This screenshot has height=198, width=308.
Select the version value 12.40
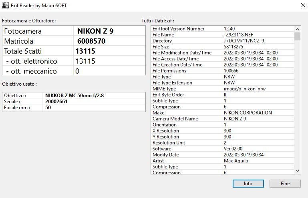(229, 29)
